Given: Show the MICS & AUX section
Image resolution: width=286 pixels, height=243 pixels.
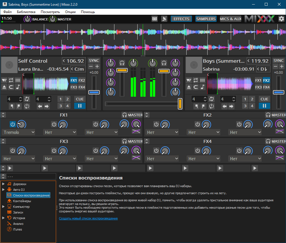Looking at the screenshot, I should coord(230,19).
